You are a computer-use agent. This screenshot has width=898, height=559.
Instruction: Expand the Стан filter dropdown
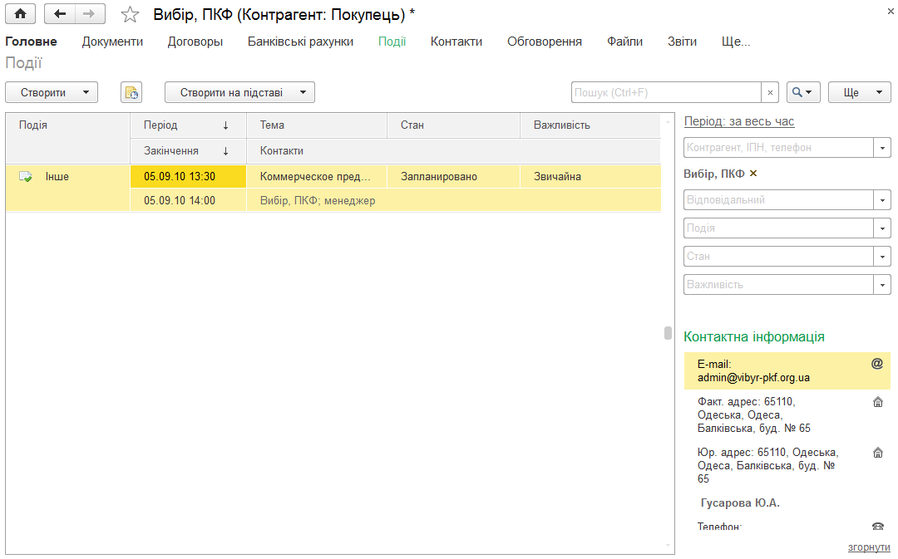click(882, 257)
